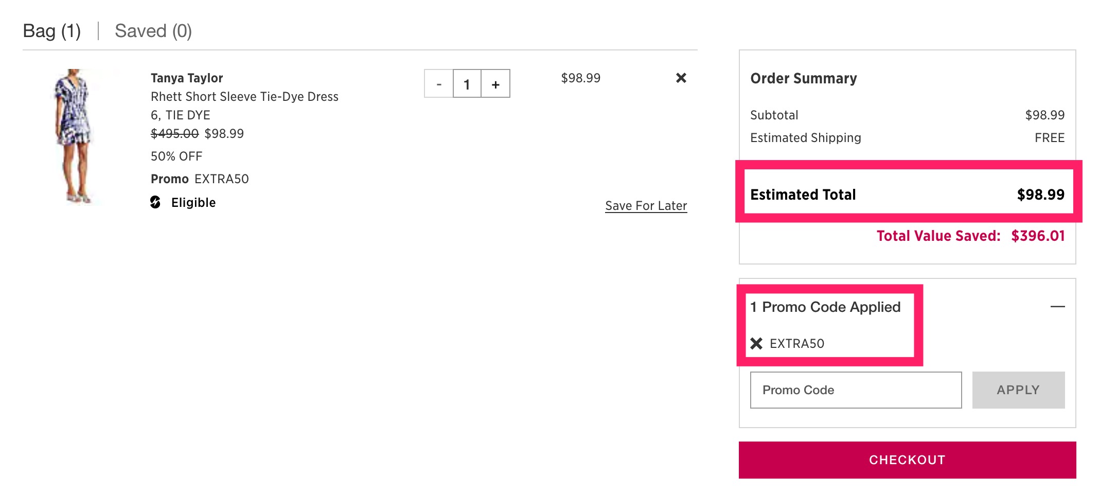Focus the Promo Code input field

[856, 390]
